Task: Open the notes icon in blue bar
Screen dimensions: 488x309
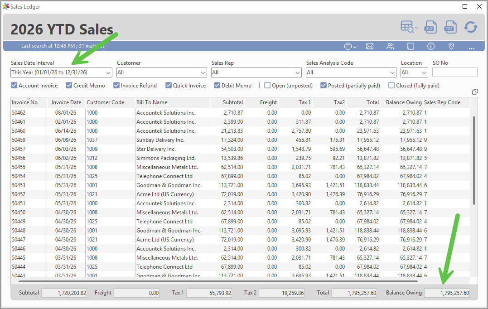Action: [411, 46]
